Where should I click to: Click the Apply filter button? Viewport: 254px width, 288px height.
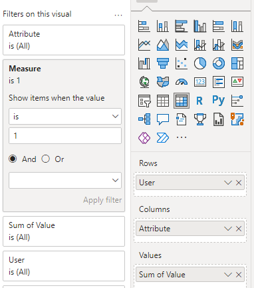pos(102,200)
